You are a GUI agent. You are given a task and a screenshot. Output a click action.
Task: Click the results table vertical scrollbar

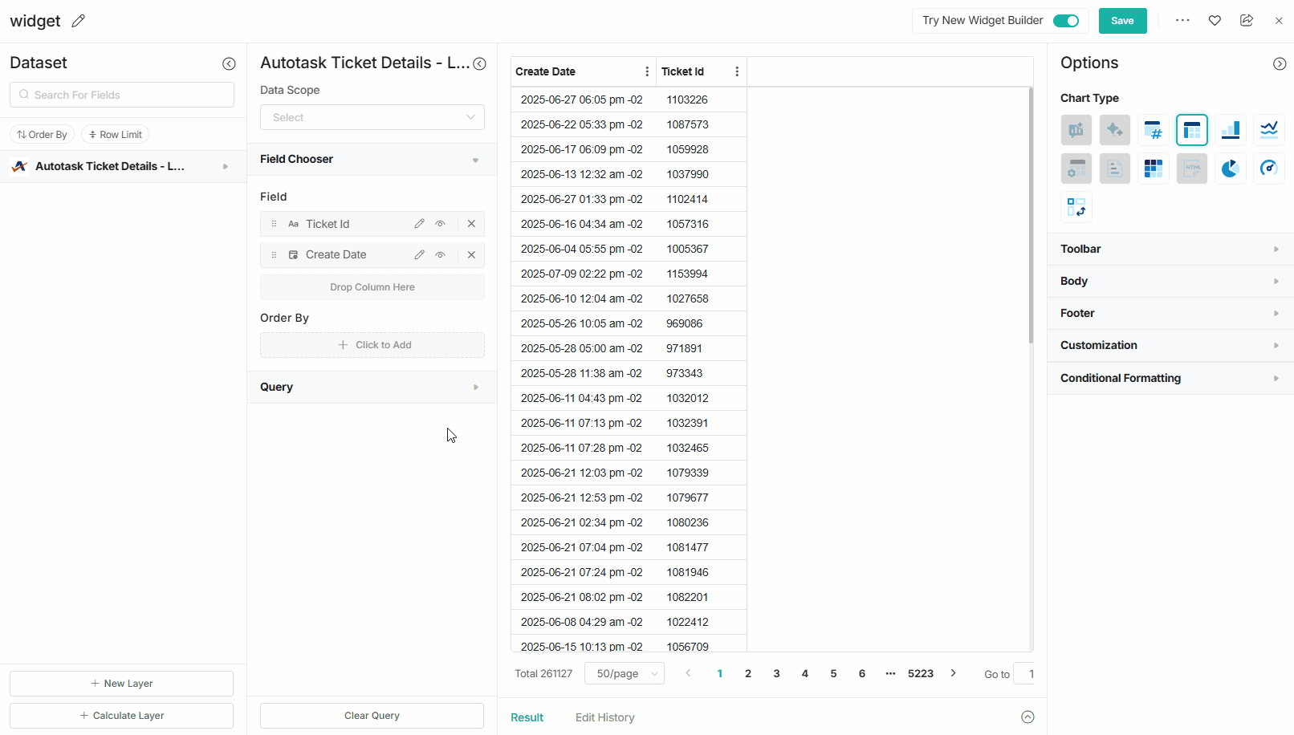click(1031, 217)
